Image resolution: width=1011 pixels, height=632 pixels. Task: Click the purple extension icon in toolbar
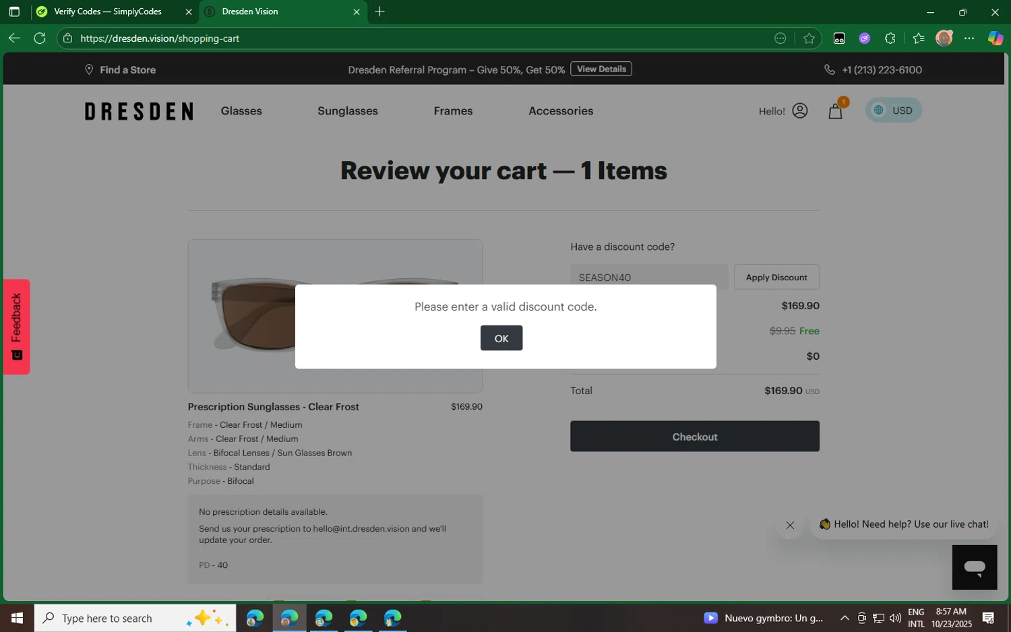coord(865,38)
